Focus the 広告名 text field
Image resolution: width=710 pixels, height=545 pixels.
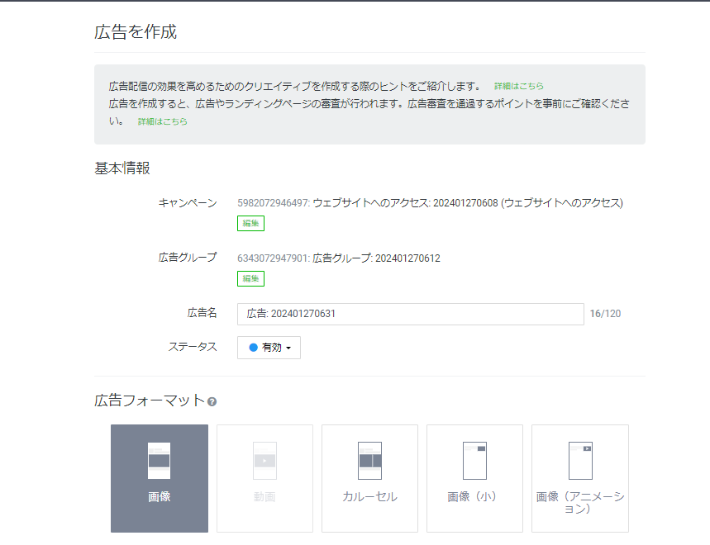pyautogui.click(x=410, y=314)
